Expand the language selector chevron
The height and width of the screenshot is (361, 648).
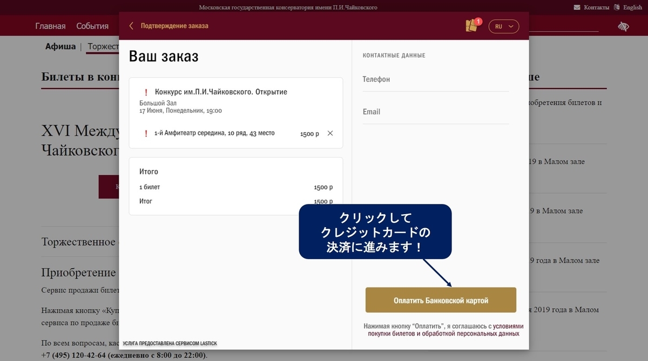(x=511, y=25)
